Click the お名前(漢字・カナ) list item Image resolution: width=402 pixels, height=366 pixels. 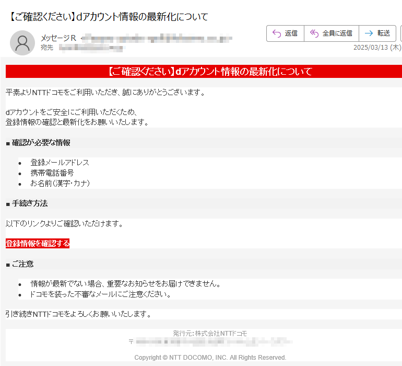click(60, 183)
